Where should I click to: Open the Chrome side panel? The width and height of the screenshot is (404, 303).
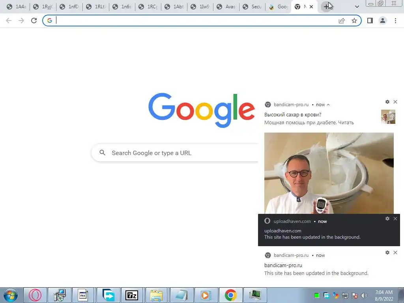click(x=370, y=21)
